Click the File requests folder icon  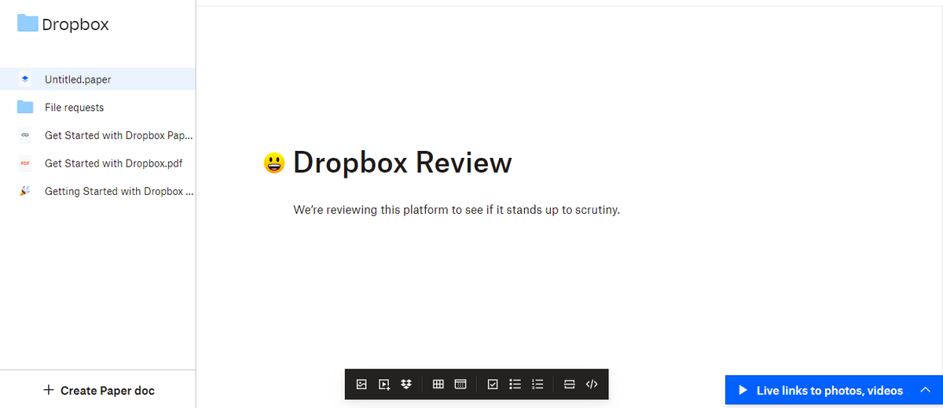(x=25, y=107)
